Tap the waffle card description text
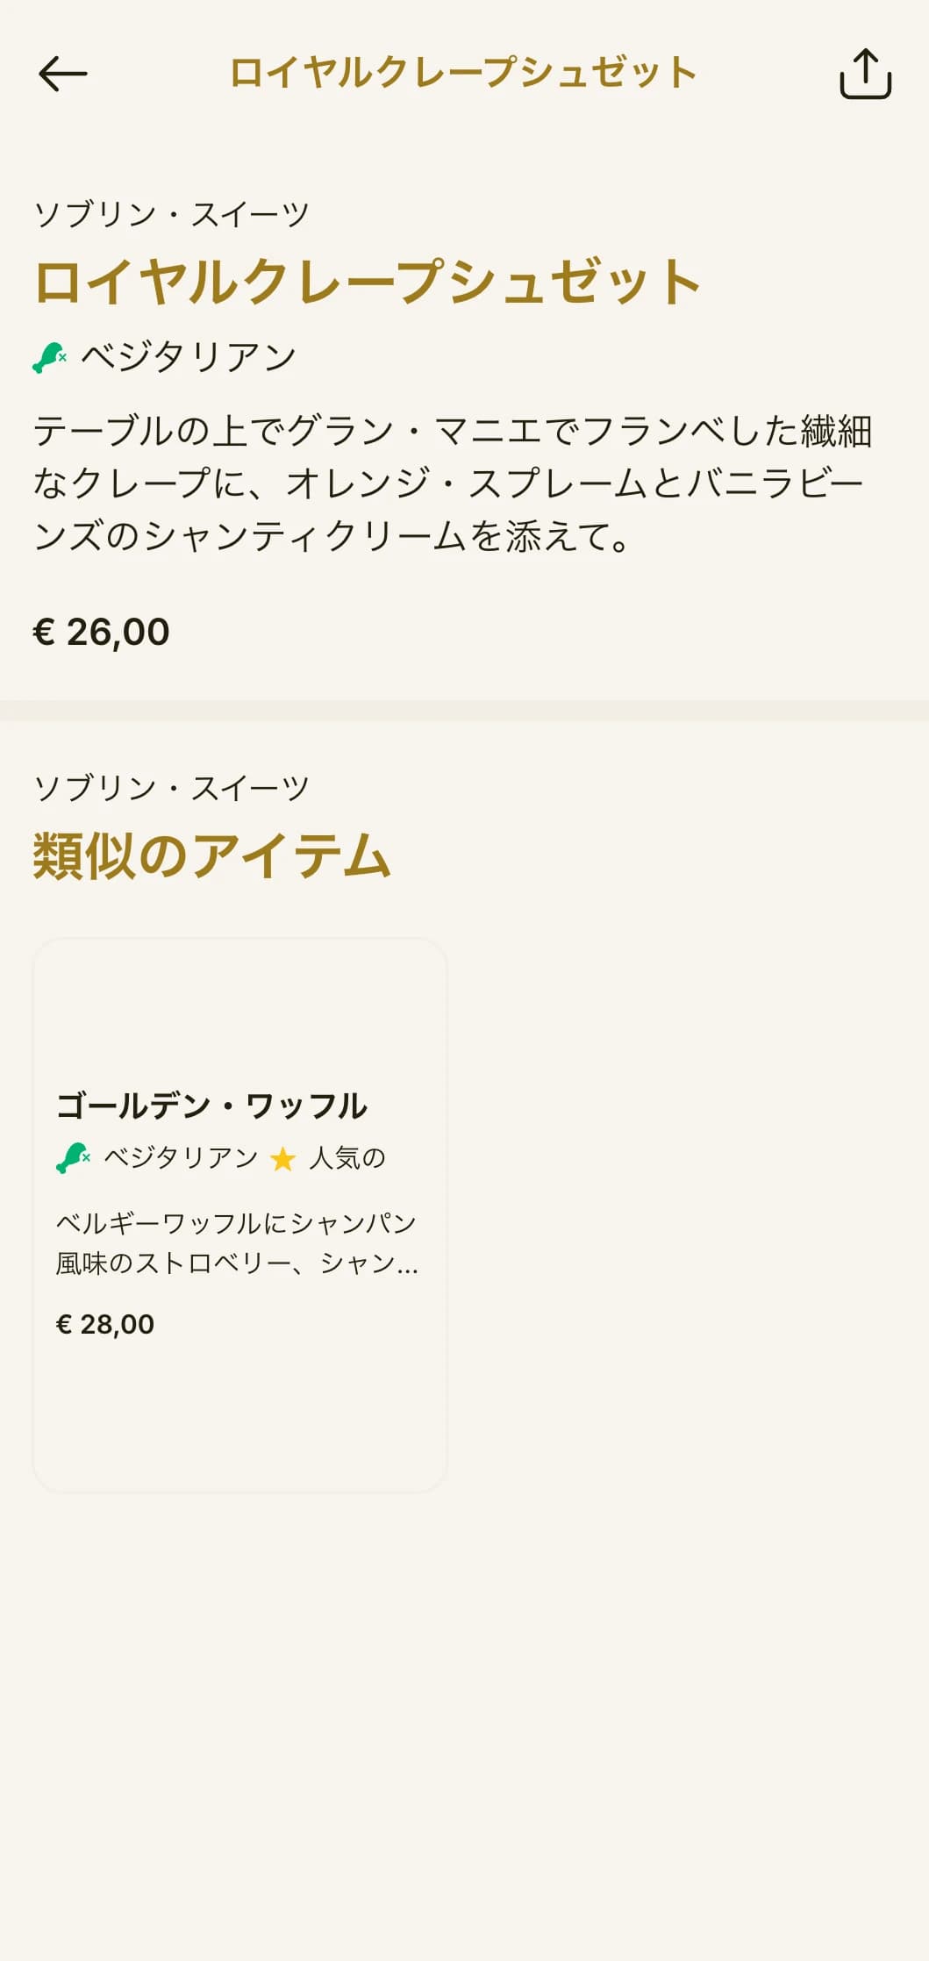Viewport: 929px width, 1961px height. pyautogui.click(x=238, y=1243)
